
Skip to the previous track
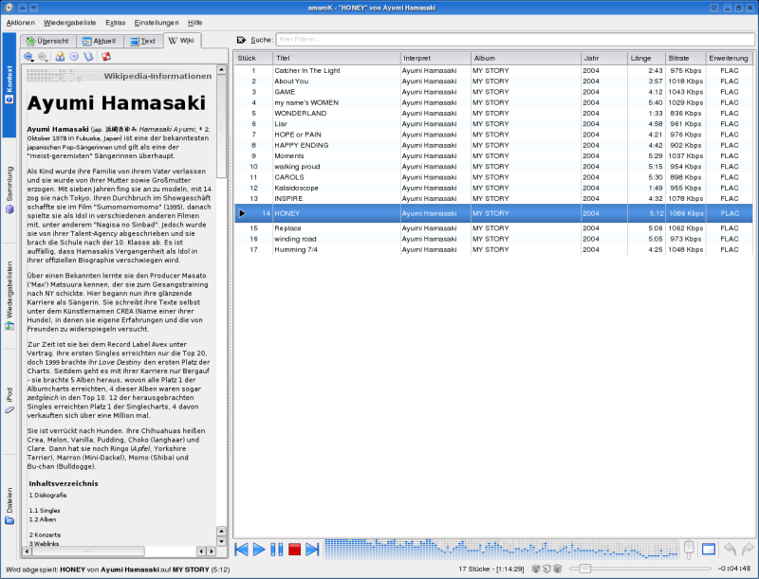[241, 549]
